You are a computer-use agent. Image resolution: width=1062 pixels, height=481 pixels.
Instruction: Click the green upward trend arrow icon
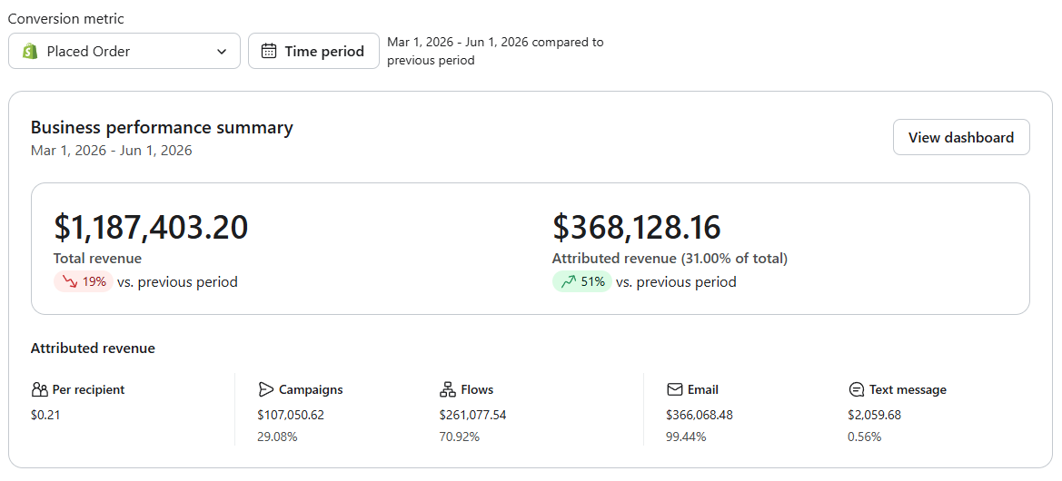568,282
